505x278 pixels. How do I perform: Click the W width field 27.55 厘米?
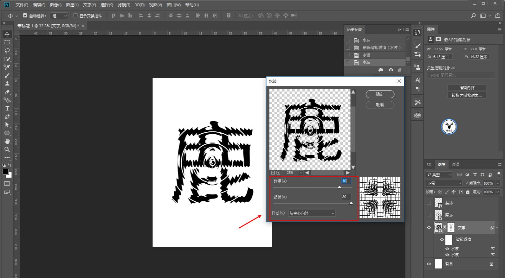pos(443,49)
